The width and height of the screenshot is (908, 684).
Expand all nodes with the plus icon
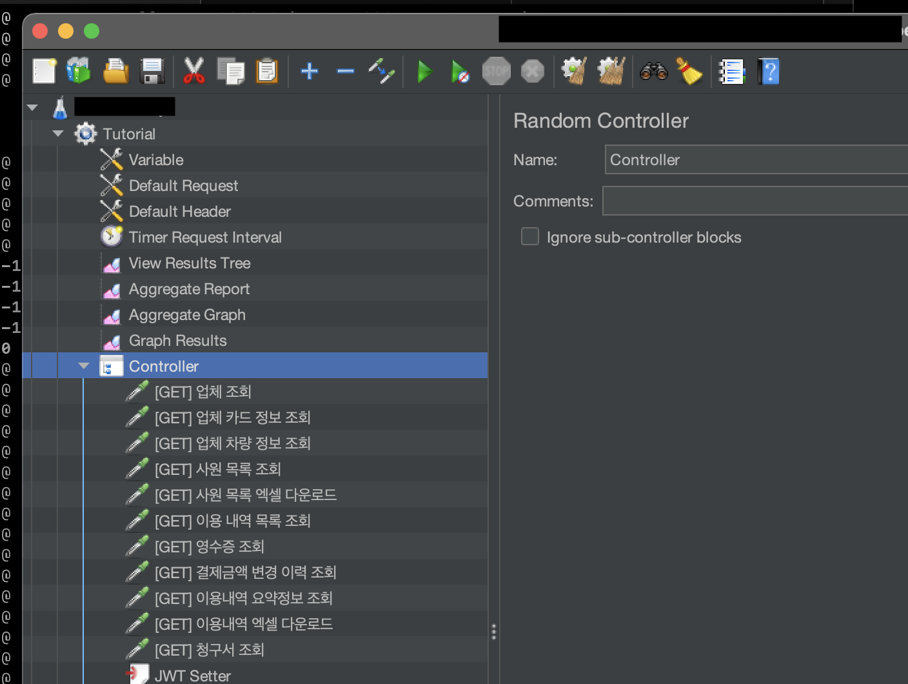coord(310,71)
